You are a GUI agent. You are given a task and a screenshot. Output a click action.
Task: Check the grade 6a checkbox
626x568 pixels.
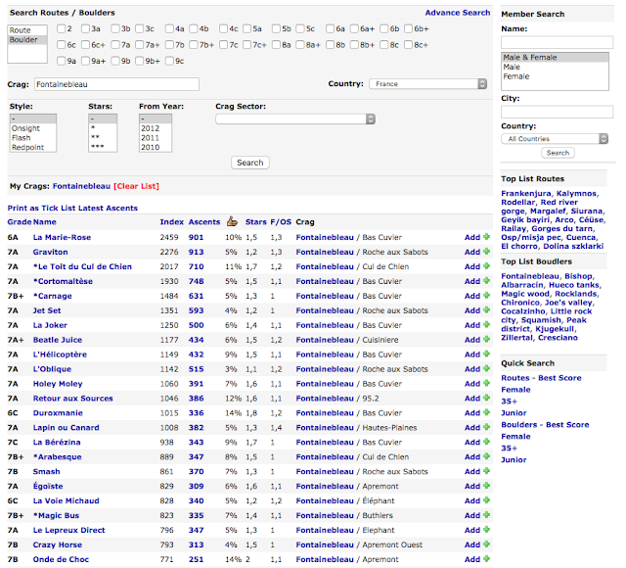(x=330, y=28)
